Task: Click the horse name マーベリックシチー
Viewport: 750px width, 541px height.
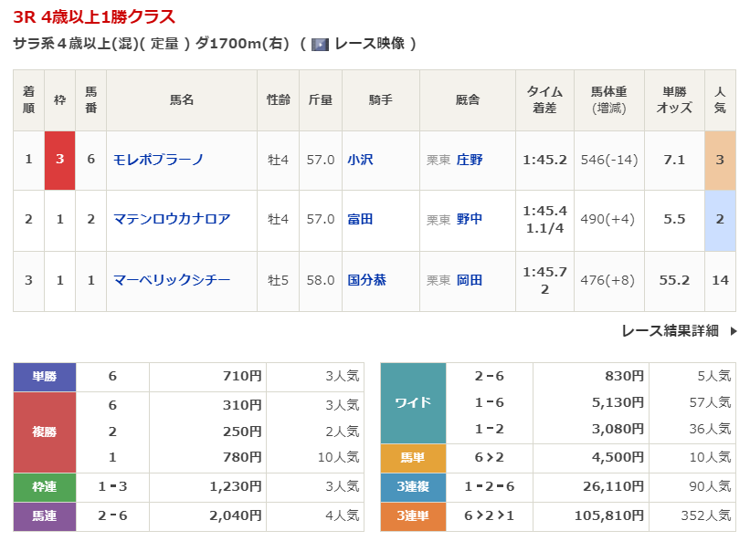Action: (x=171, y=280)
